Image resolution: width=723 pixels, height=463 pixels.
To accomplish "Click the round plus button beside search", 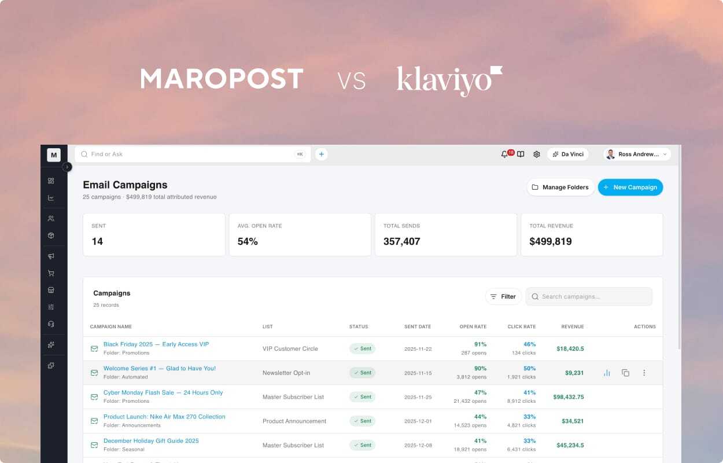I will pyautogui.click(x=322, y=154).
